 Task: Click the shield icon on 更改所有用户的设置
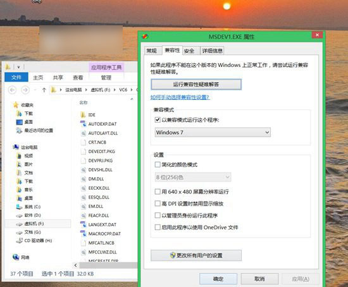pyautogui.click(x=173, y=255)
